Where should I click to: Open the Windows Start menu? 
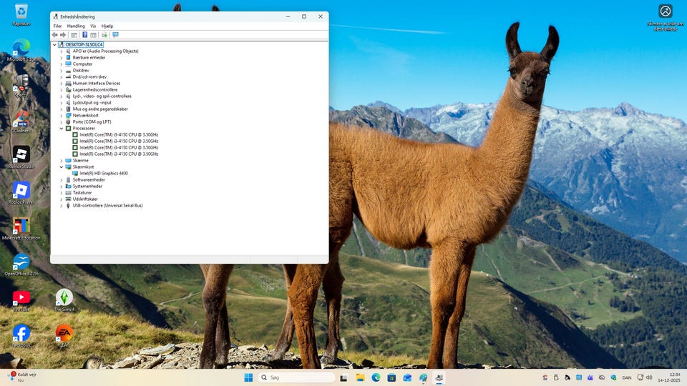coord(248,377)
